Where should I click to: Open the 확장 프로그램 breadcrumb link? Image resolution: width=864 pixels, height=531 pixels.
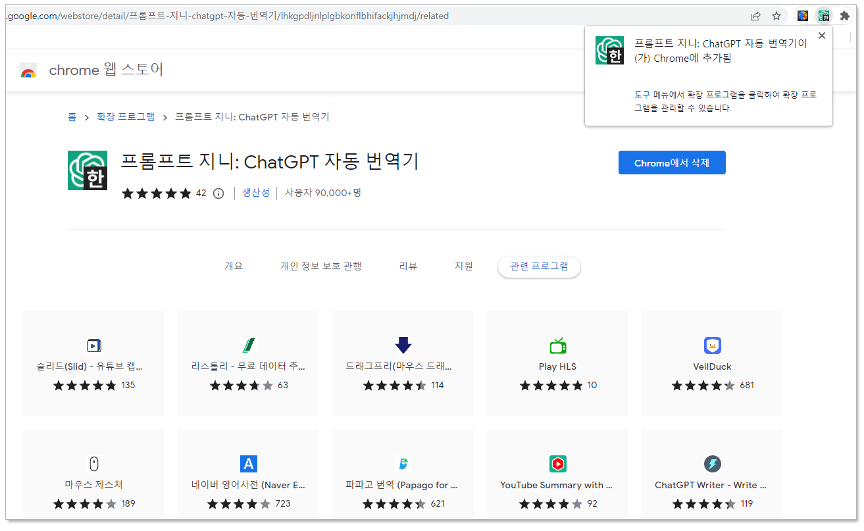point(126,117)
